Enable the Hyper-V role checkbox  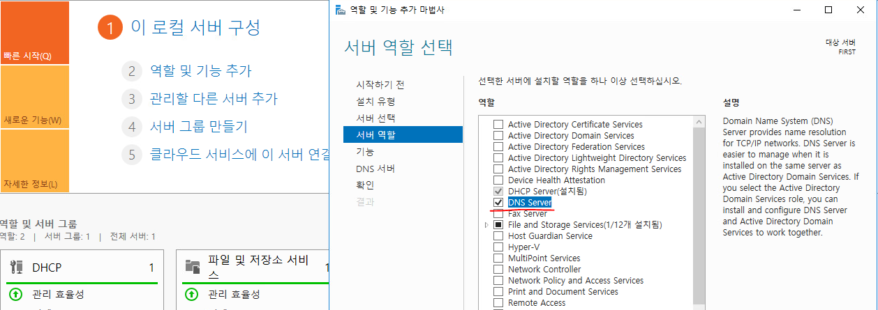(498, 247)
